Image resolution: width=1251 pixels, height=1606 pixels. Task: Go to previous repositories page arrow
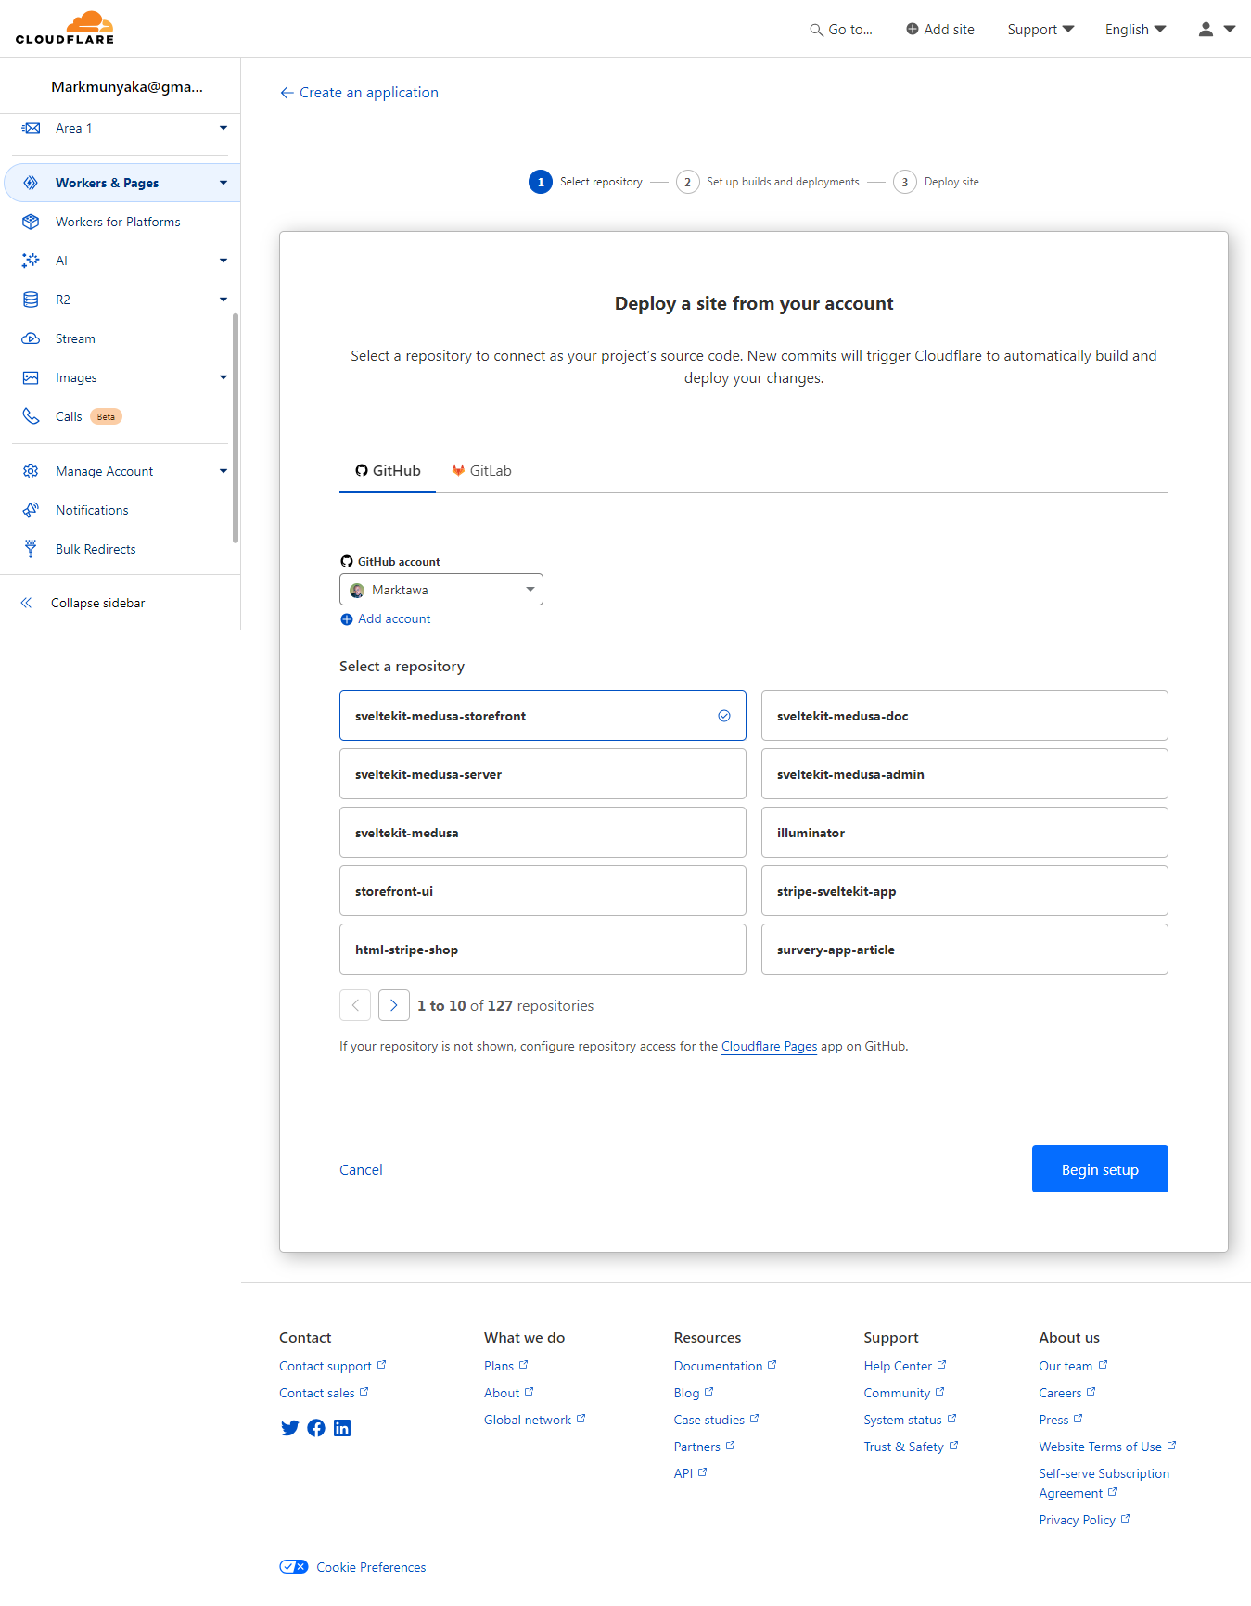355,1005
